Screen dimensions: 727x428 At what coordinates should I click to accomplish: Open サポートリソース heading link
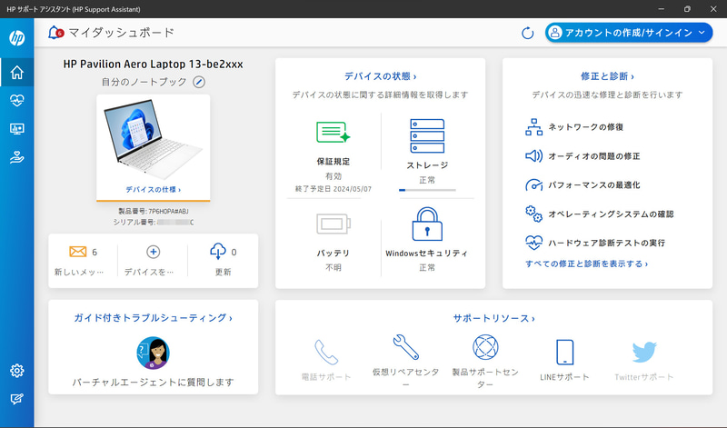click(x=493, y=318)
